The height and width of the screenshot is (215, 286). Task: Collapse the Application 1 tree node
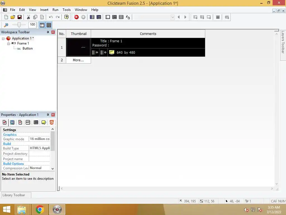[x=3, y=39]
